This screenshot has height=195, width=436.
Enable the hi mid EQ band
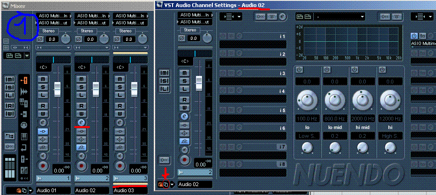[x=355, y=69]
